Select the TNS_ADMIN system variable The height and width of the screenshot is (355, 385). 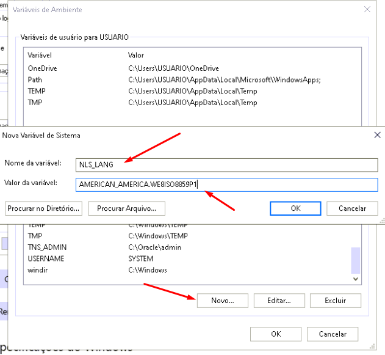pos(47,247)
